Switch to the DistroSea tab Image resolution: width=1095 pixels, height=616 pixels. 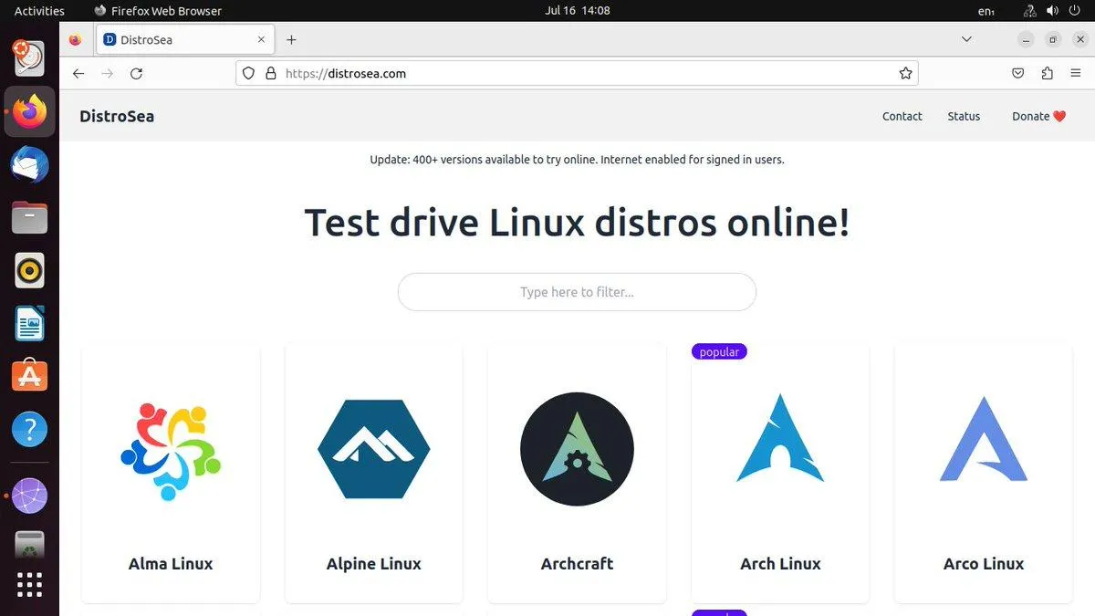tap(186, 39)
